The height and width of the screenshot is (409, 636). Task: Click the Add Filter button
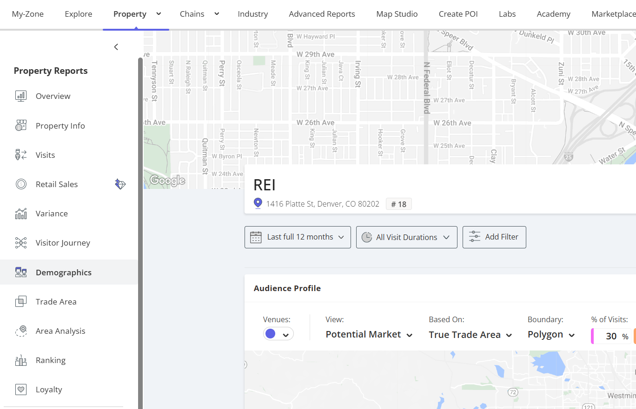[494, 237]
